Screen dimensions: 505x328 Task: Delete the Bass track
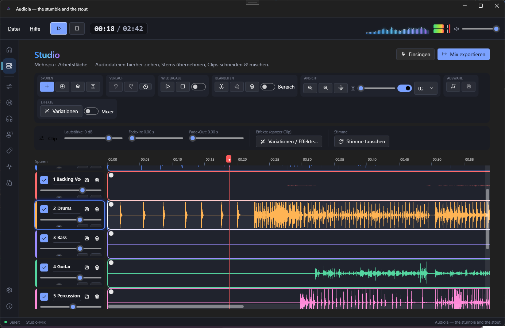(x=97, y=238)
